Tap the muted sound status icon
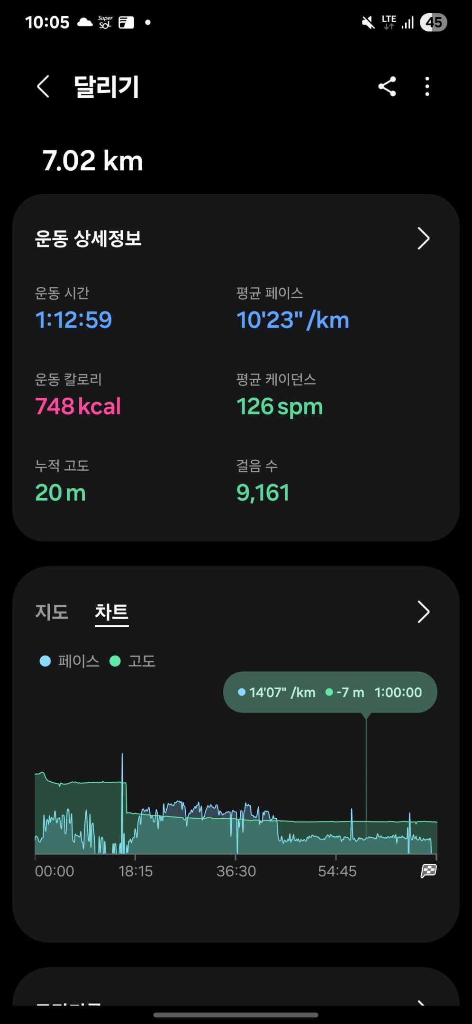This screenshot has width=472, height=1024. click(368, 22)
